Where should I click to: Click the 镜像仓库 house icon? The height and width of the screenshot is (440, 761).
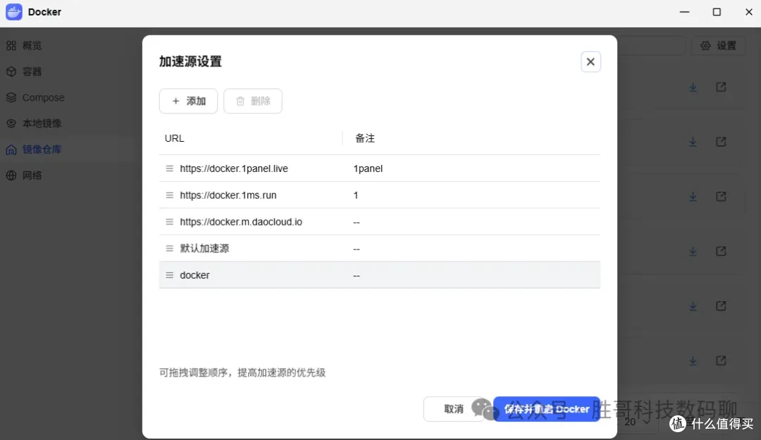pos(11,149)
